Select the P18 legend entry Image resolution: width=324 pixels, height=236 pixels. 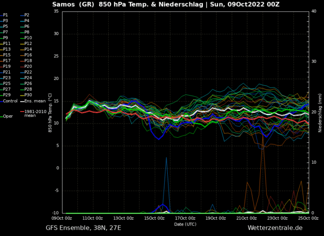(x=28, y=61)
